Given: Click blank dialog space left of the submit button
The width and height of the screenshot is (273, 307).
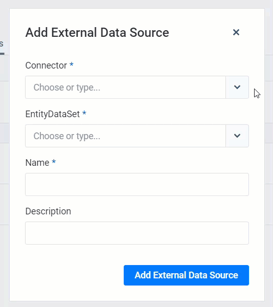Looking at the screenshot, I should pyautogui.click(x=74, y=275).
